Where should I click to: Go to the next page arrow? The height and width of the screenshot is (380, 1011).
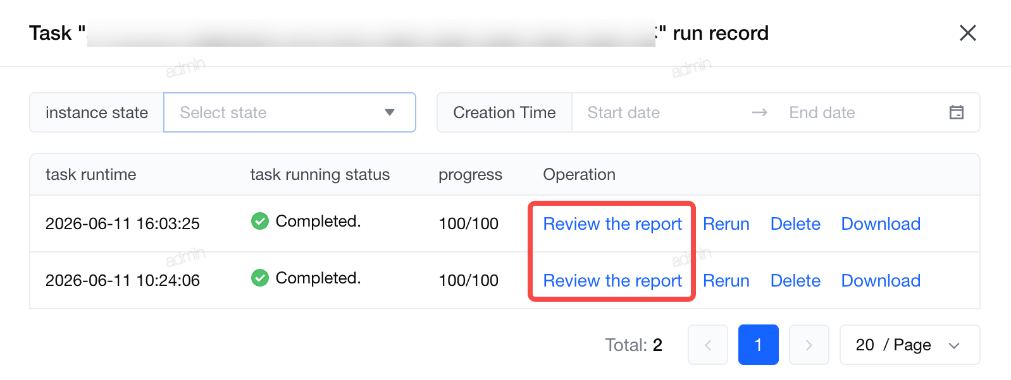click(809, 345)
